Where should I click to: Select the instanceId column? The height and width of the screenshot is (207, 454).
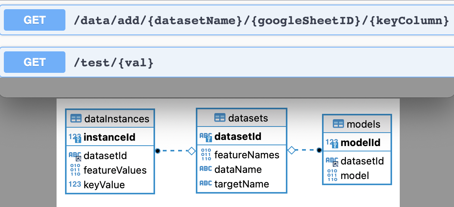pyautogui.click(x=109, y=138)
